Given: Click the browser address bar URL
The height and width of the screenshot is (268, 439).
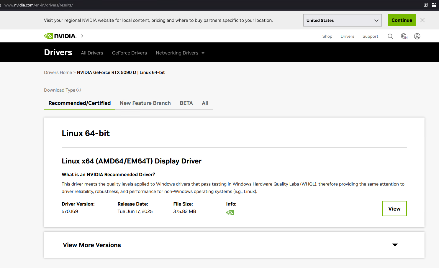Looking at the screenshot, I should coord(39,5).
